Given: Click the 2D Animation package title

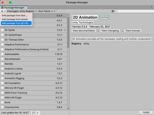Looking at the screenshot, I should (x=85, y=17).
